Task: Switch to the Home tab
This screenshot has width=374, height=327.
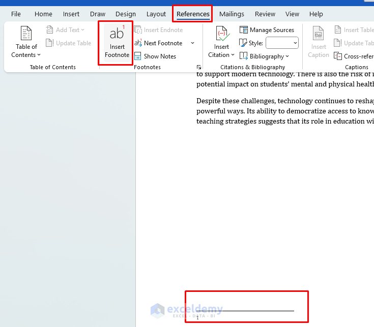Action: (43, 14)
